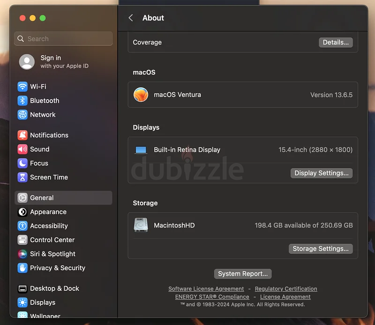Select the Sound label in sidebar
375x325 pixels.
tap(40, 149)
